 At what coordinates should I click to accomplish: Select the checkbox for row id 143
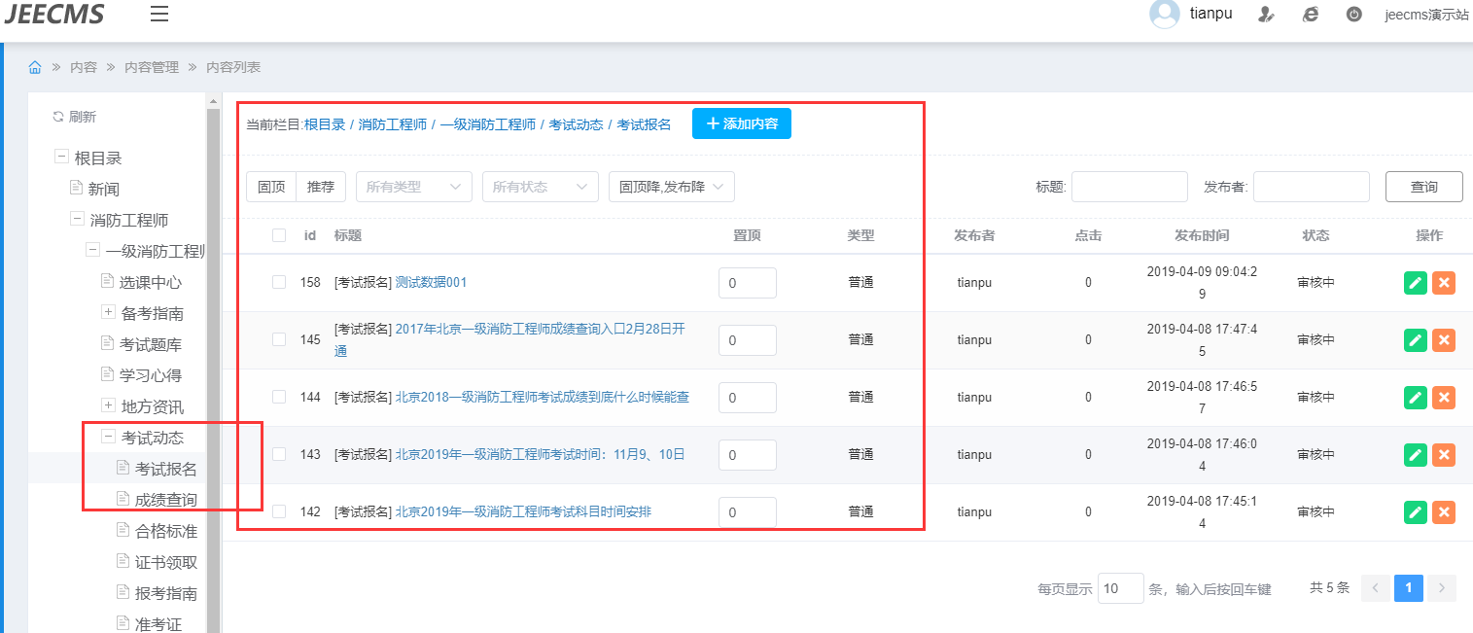279,454
